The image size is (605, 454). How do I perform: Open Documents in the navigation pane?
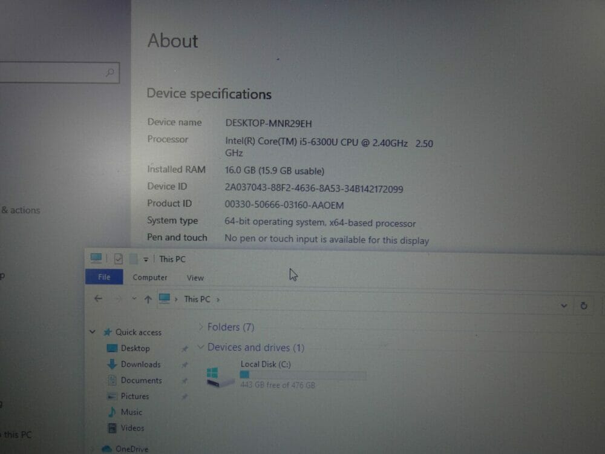click(141, 380)
